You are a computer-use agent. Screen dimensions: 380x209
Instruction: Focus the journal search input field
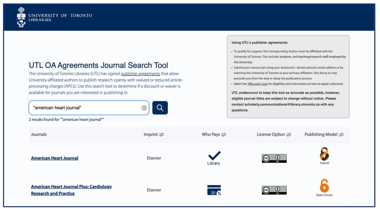pyautogui.click(x=89, y=108)
